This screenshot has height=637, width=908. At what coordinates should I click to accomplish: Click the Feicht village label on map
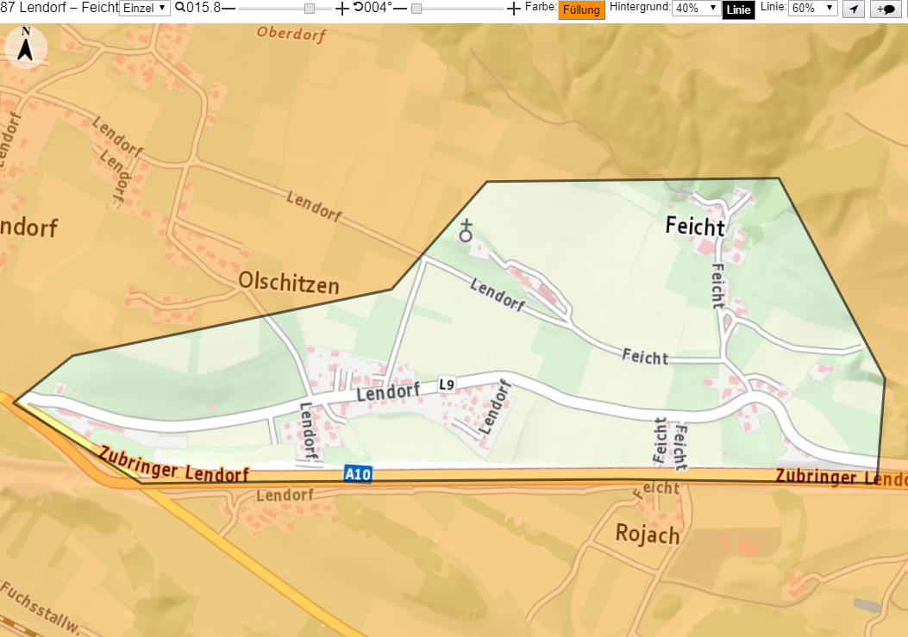click(x=695, y=226)
